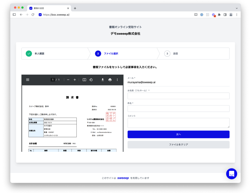The height and width of the screenshot is (193, 251).
Task: Open the 1Password extension
Action: coord(202,15)
